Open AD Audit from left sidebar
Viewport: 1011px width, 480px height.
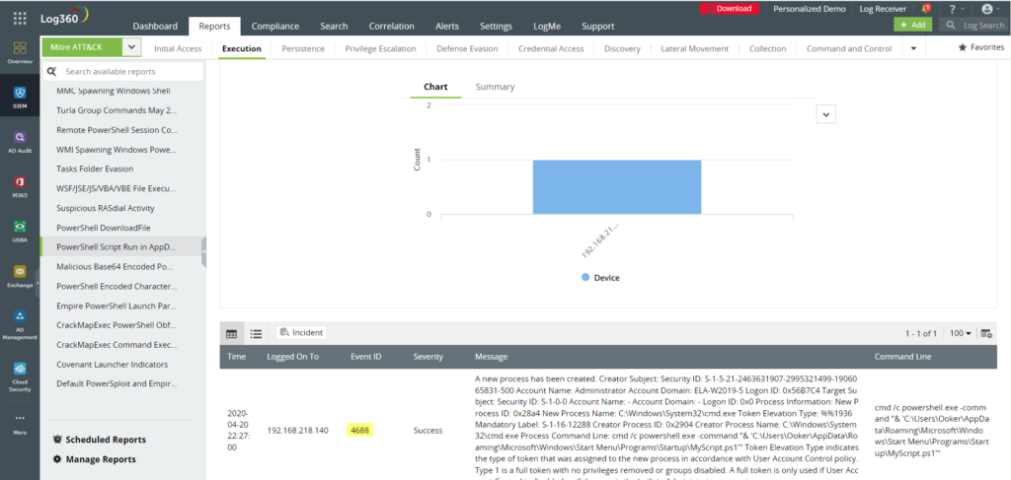pyautogui.click(x=20, y=141)
